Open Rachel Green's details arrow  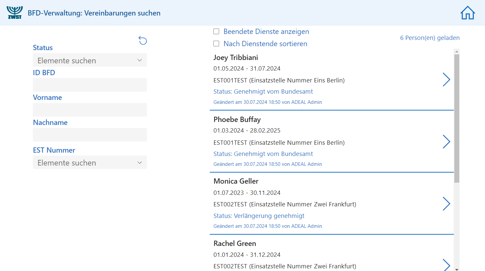[446, 265]
